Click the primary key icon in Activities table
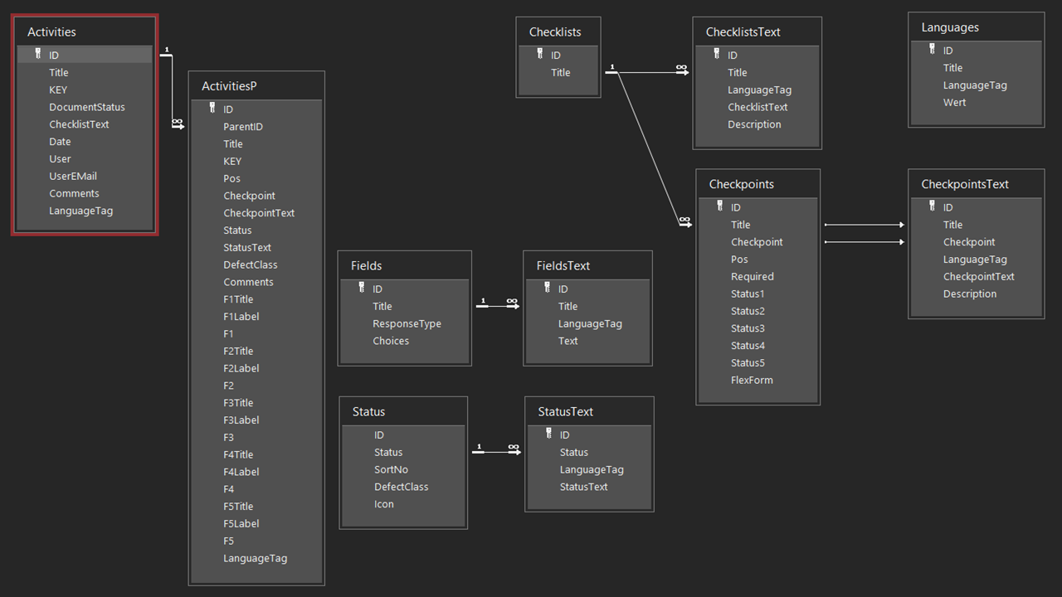This screenshot has width=1062, height=597. pyautogui.click(x=37, y=55)
